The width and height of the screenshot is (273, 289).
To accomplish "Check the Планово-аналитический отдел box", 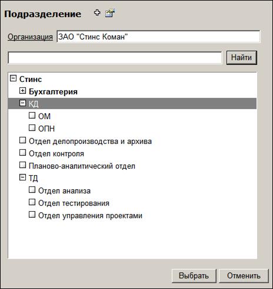I will point(22,165).
